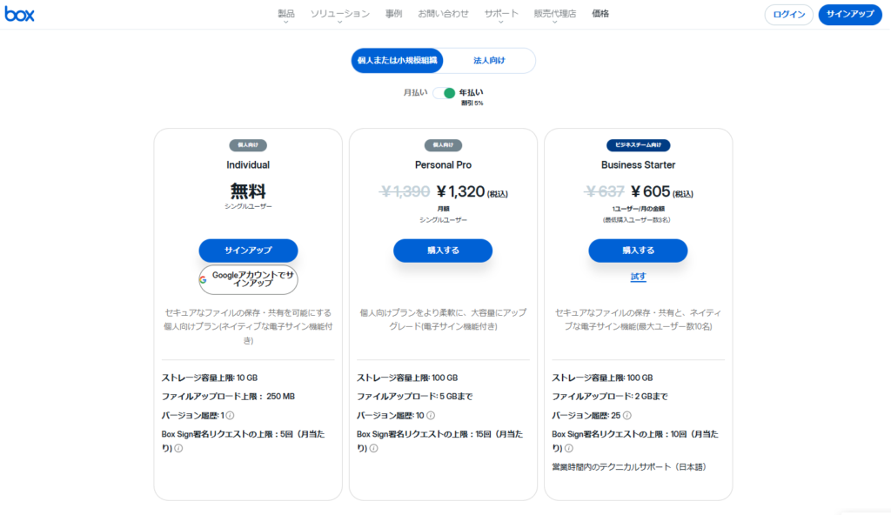Open the 価格 menu item

[x=600, y=14]
